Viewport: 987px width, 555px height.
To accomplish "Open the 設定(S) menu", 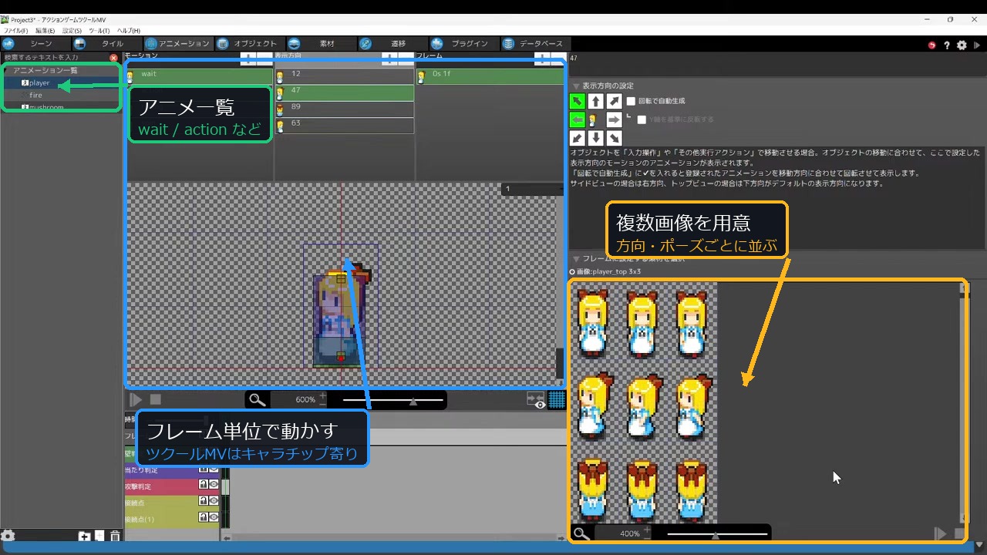I will click(x=72, y=31).
